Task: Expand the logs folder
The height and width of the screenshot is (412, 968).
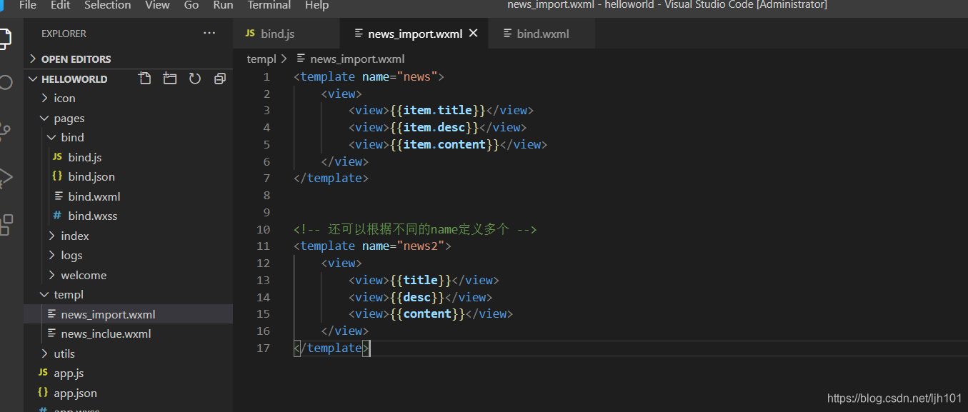Action: [52, 255]
